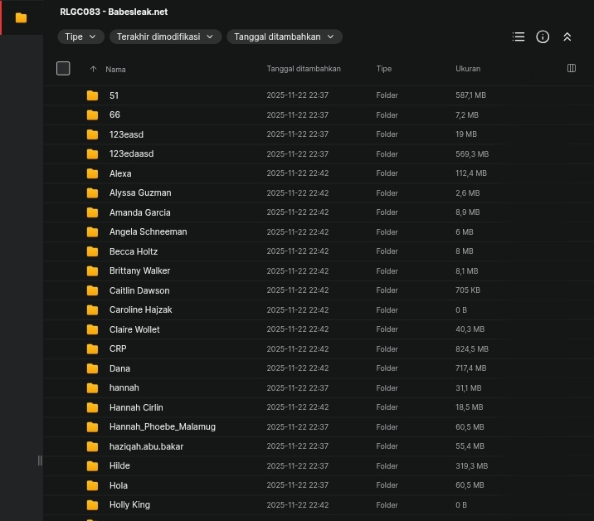Image resolution: width=594 pixels, height=521 pixels.
Task: Open the info details panel icon
Action: coord(543,37)
